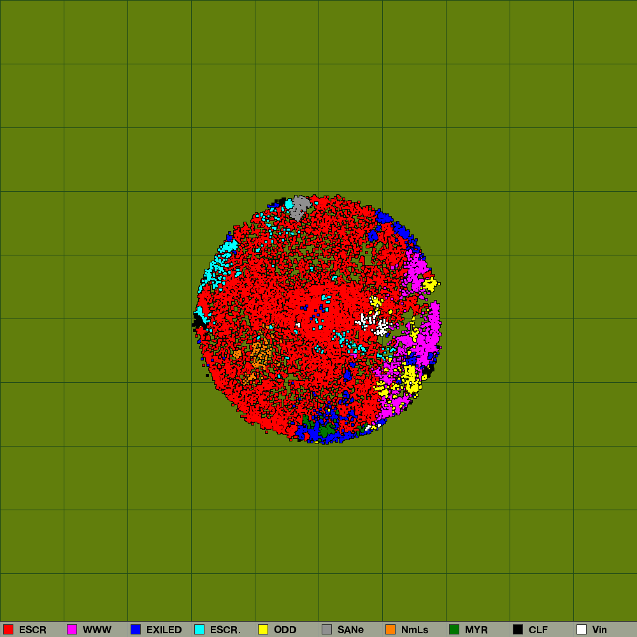
Task: Click the ODD legend label
Action: pos(285,630)
